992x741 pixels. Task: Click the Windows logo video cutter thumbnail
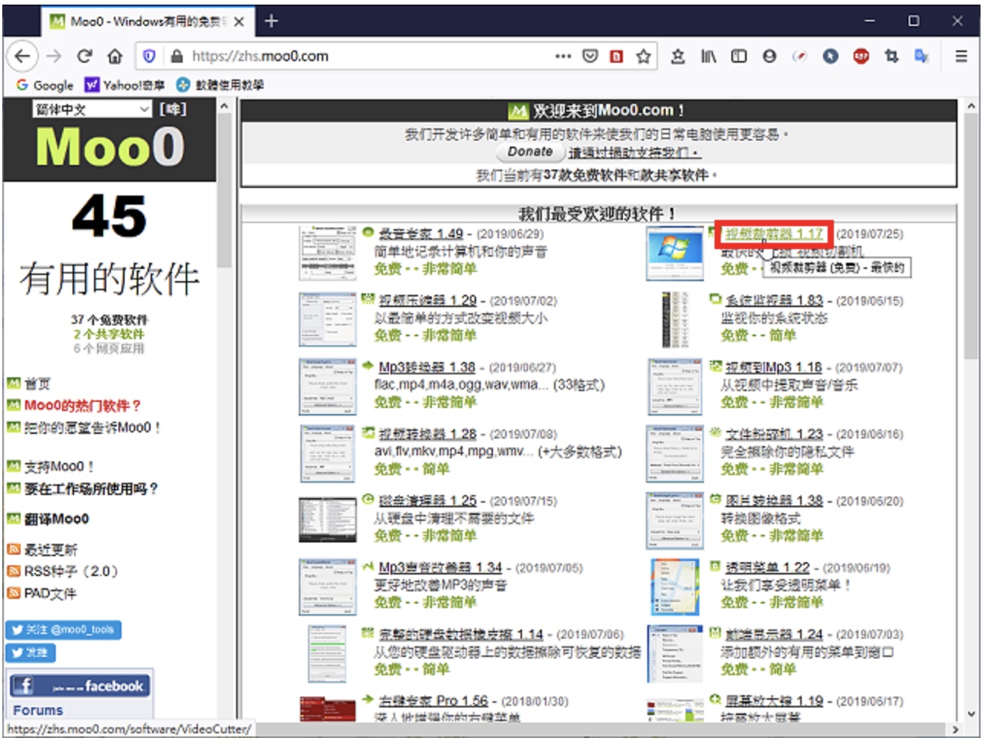[674, 253]
